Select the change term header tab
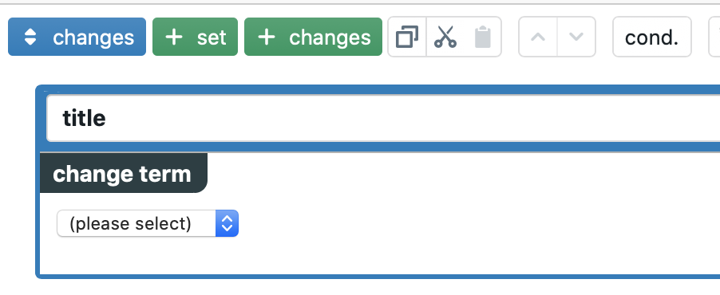 (124, 173)
